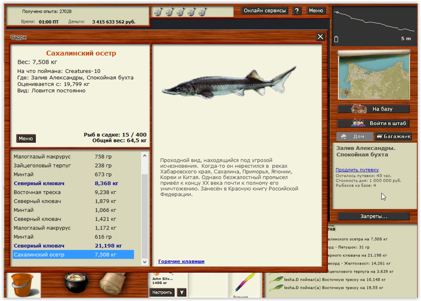The image size is (421, 301).
Task: Click the first flask icon in the top bar
Action: click(159, 11)
